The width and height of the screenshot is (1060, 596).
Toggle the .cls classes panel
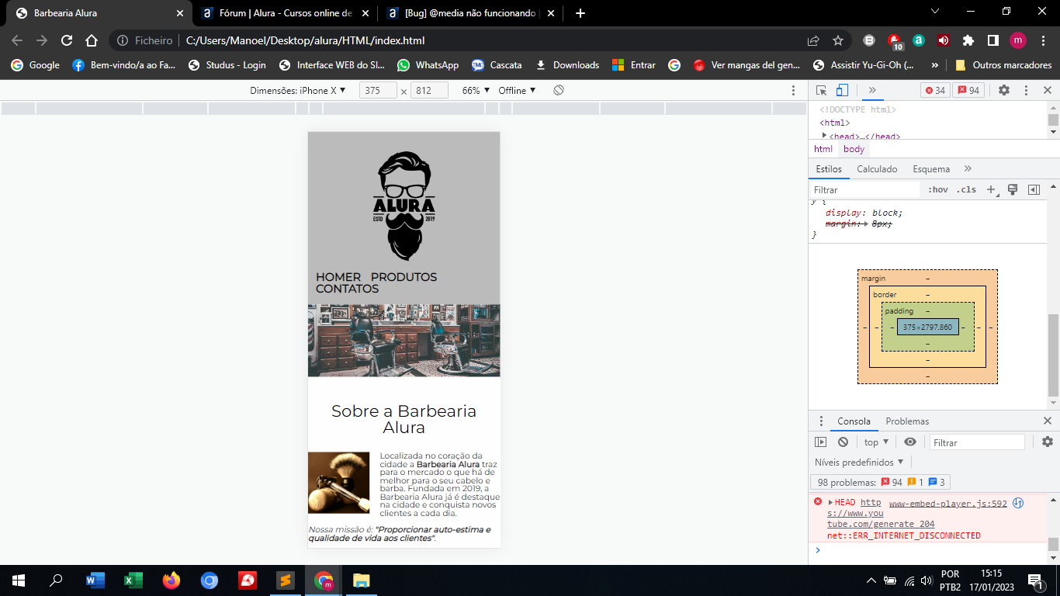[966, 189]
